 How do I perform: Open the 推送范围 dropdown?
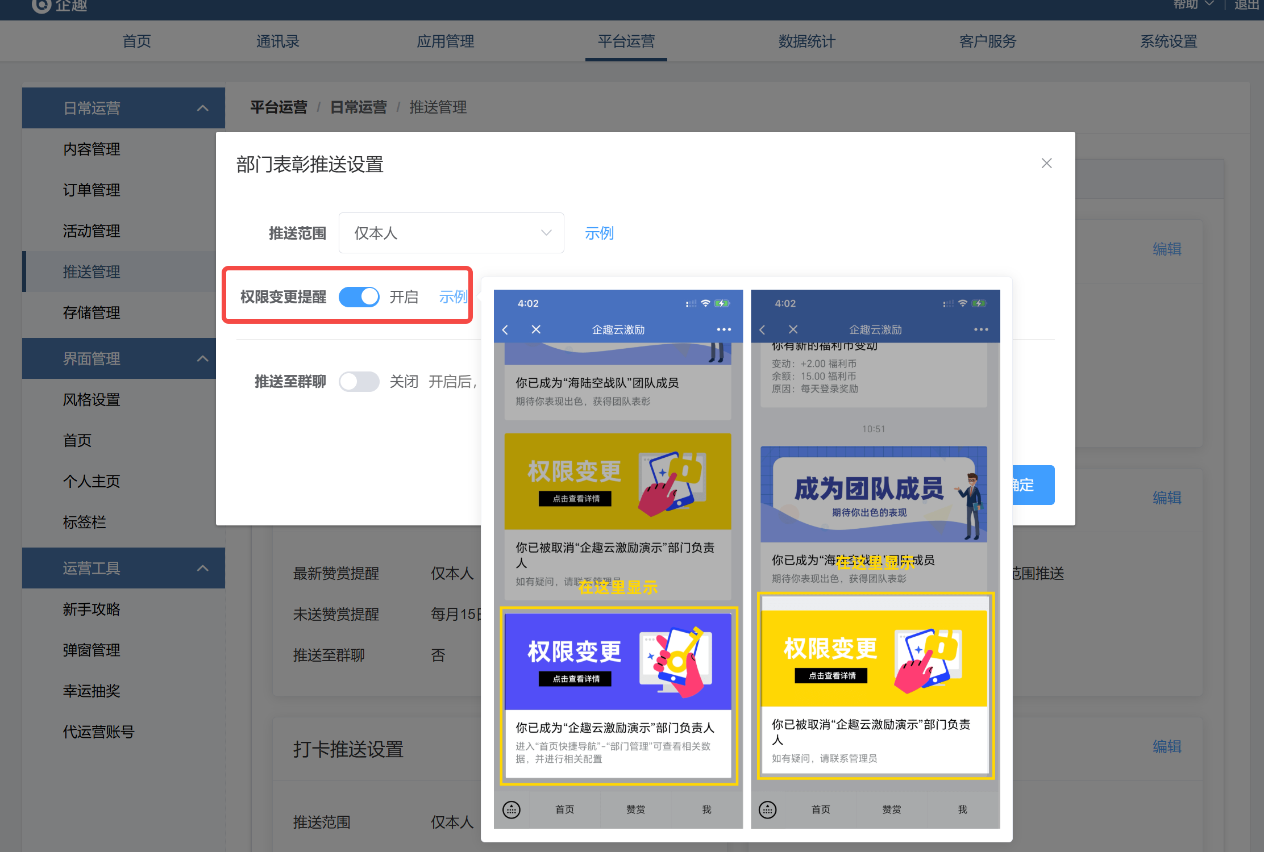(x=451, y=233)
